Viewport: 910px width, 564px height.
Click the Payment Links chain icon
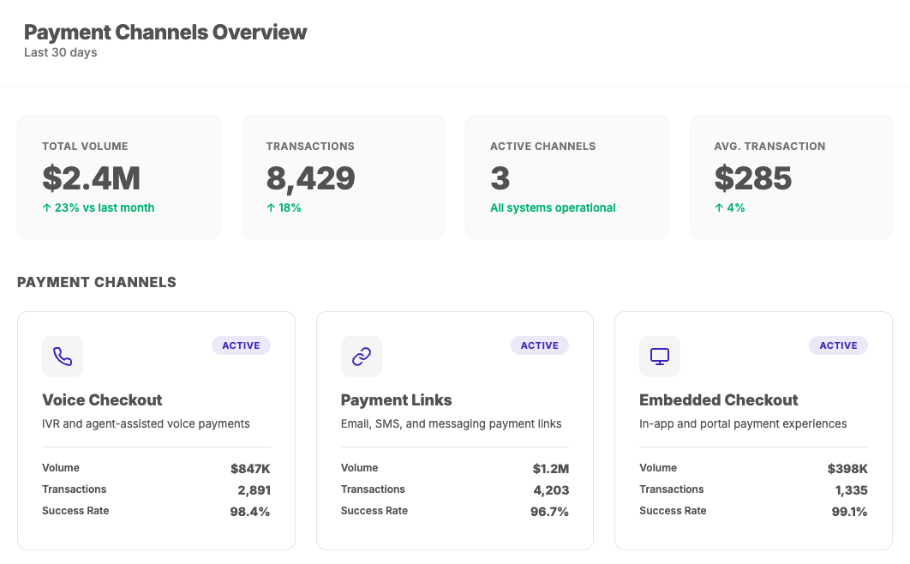[362, 357]
